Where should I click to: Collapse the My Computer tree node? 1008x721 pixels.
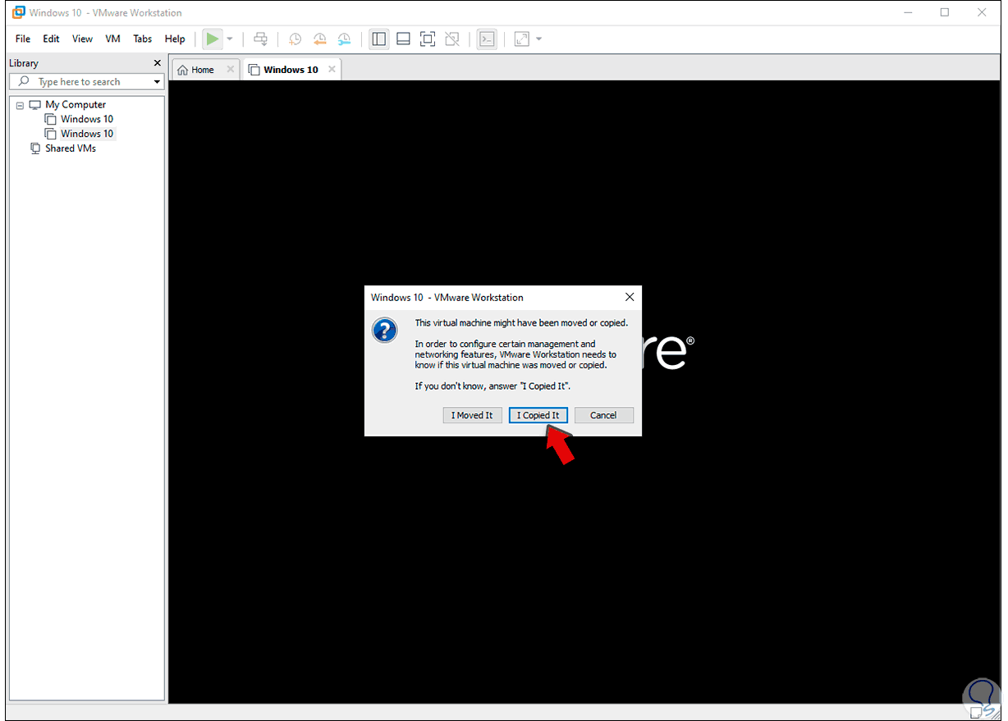pyautogui.click(x=20, y=105)
